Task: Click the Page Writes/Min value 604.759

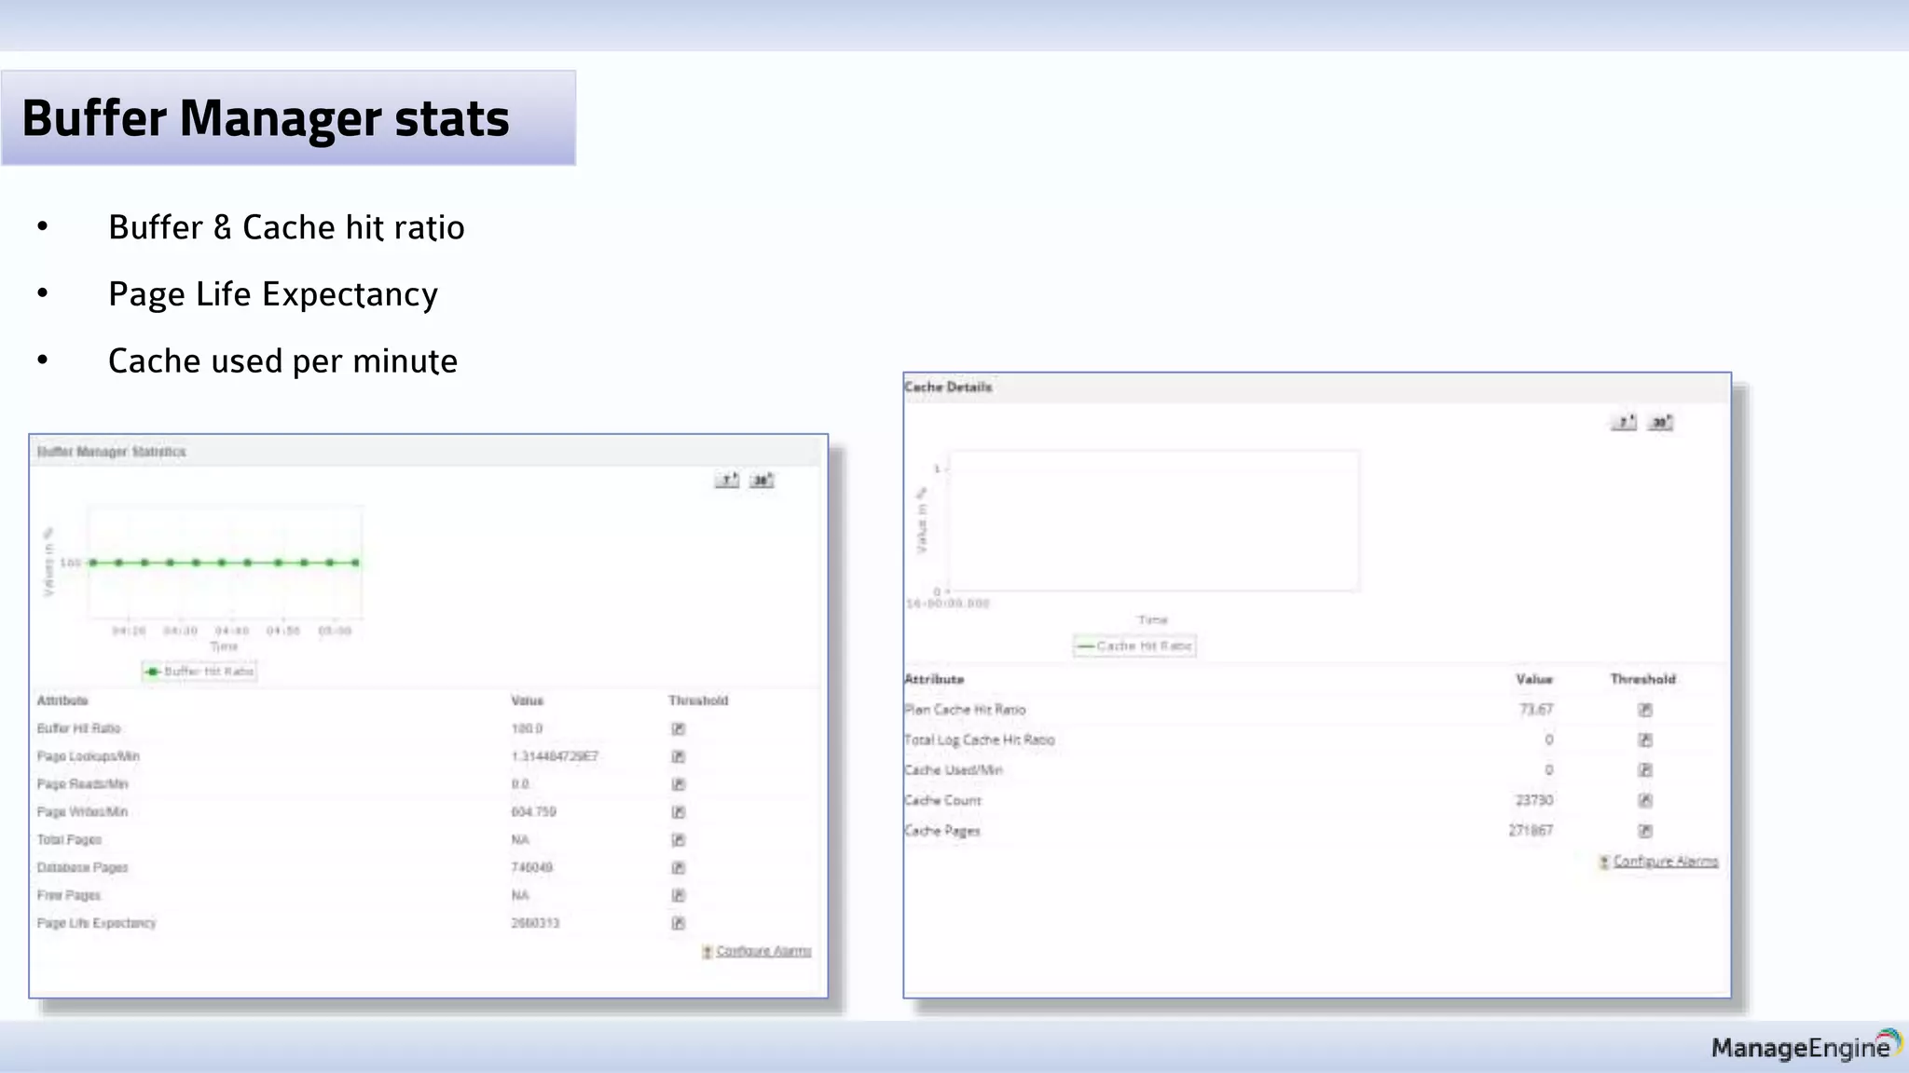Action: [x=534, y=812]
